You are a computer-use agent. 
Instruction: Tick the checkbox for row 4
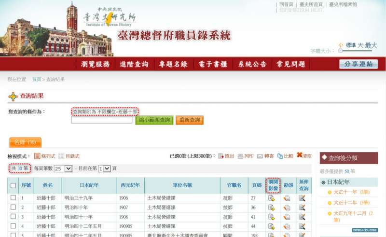pyautogui.click(x=14, y=226)
